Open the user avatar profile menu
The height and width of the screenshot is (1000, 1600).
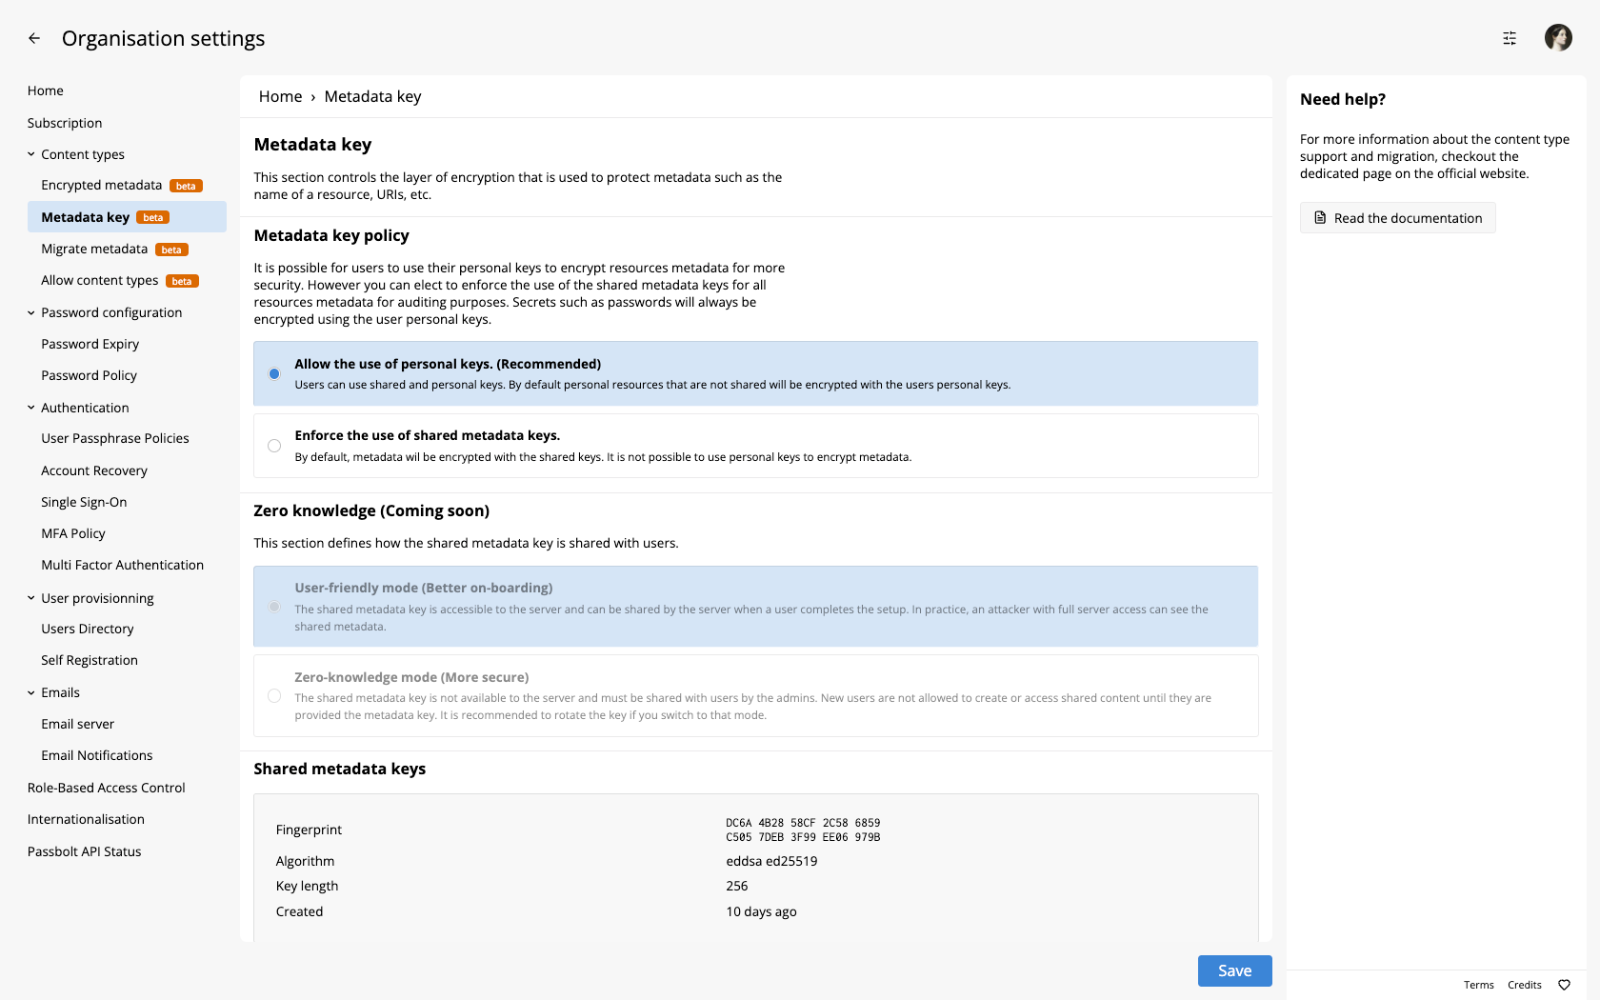[x=1558, y=38]
